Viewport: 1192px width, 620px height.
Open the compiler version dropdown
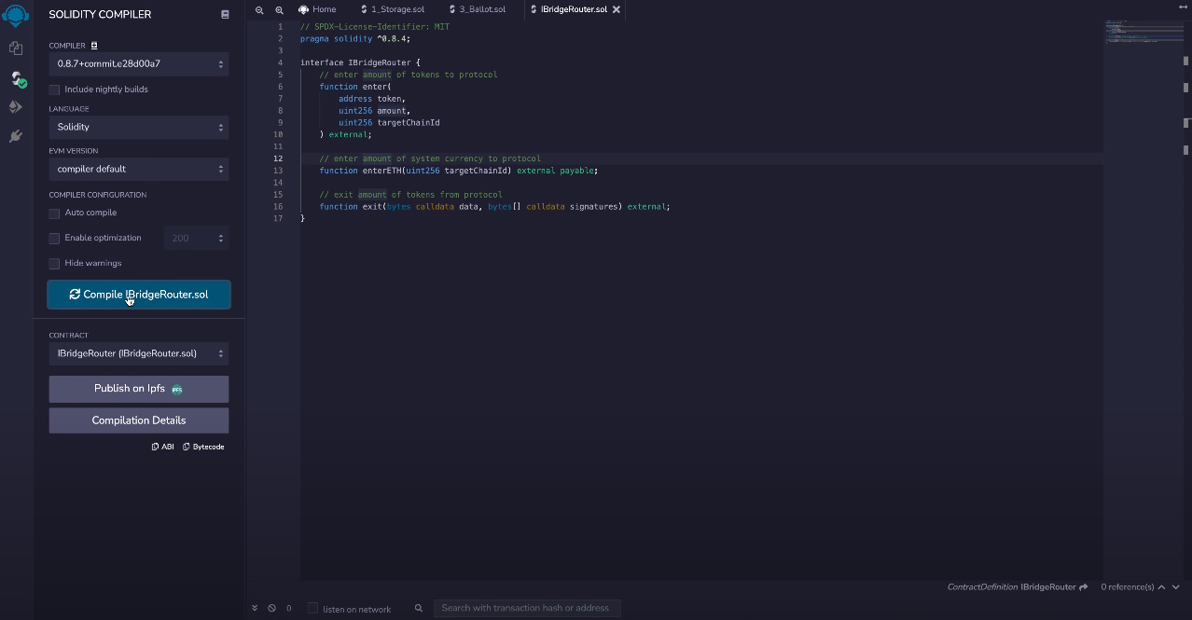pos(139,64)
